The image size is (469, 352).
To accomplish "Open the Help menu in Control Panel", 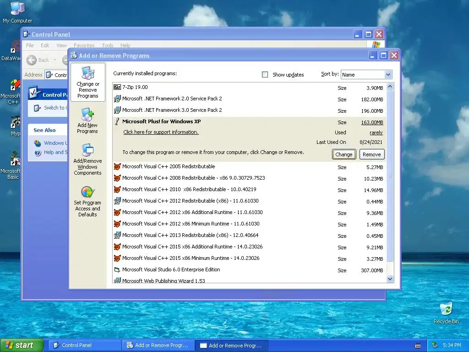I will 125,45.
